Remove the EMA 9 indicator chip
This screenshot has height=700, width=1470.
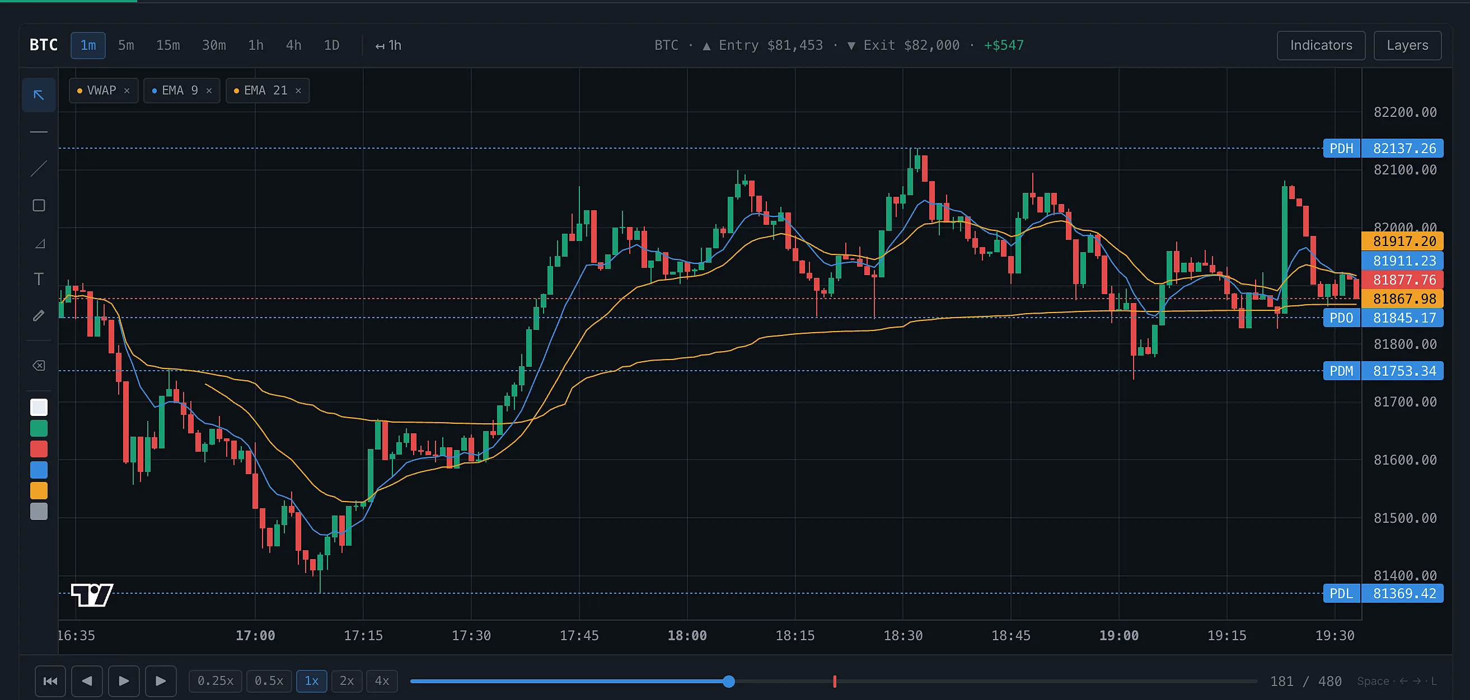[209, 91]
